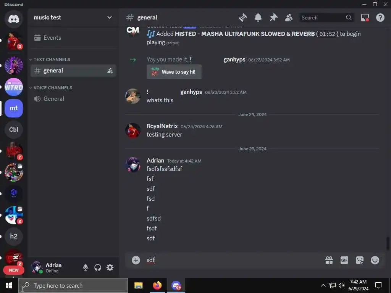Open User Settings gear
391x293 pixels.
[x=110, y=267]
